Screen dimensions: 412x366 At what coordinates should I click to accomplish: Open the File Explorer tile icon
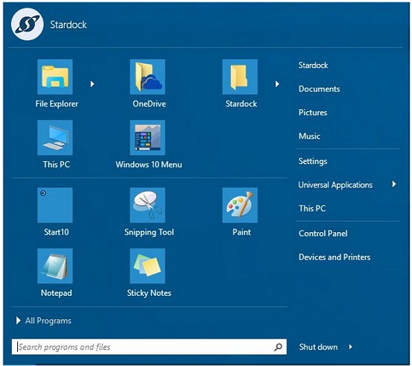click(x=55, y=77)
